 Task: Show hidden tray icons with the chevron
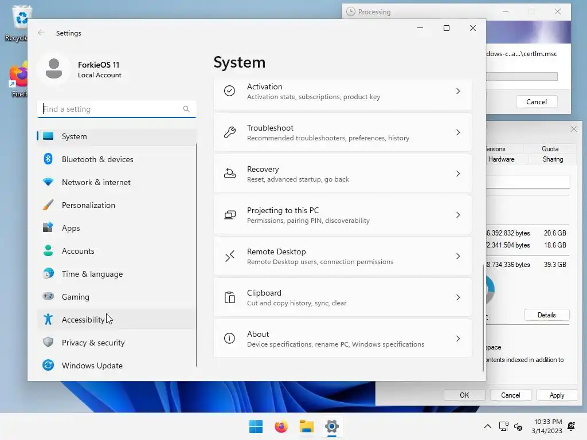click(x=488, y=426)
